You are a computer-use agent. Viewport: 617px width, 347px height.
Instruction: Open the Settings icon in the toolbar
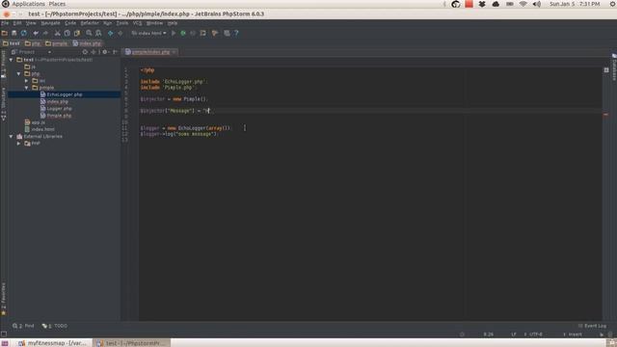(x=215, y=34)
